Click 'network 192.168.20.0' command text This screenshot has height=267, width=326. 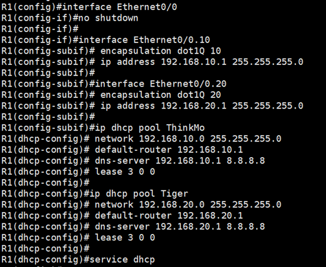tap(150, 205)
